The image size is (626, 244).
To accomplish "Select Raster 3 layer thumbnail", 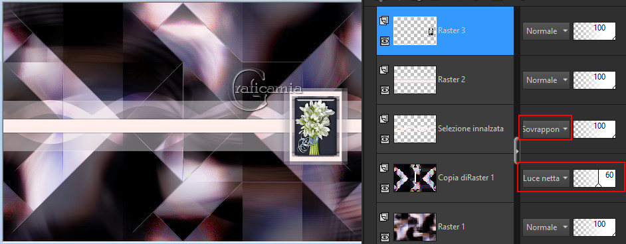I will 415,30.
